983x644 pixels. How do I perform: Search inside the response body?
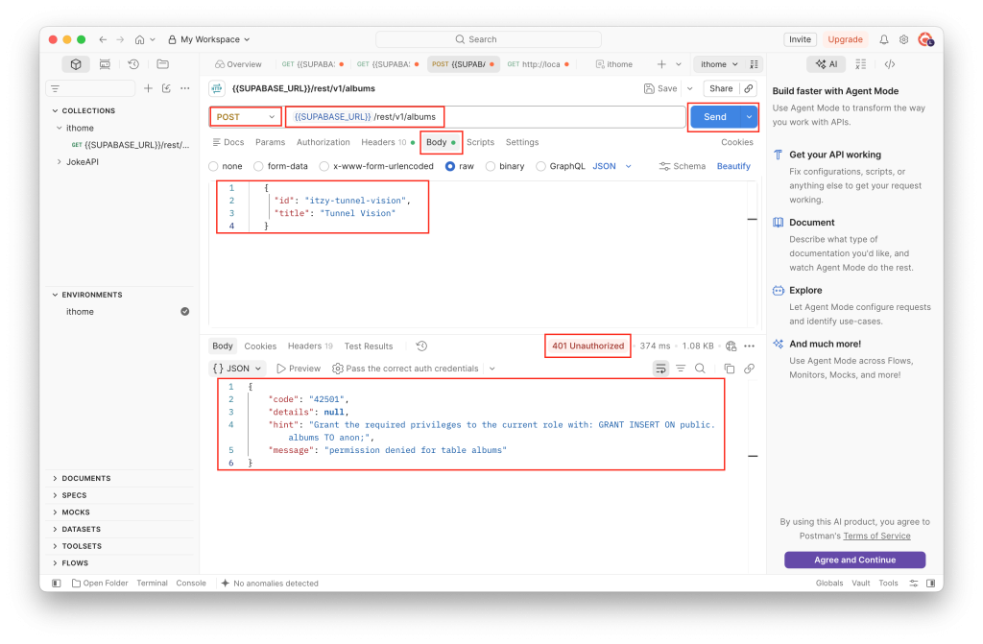[700, 369]
